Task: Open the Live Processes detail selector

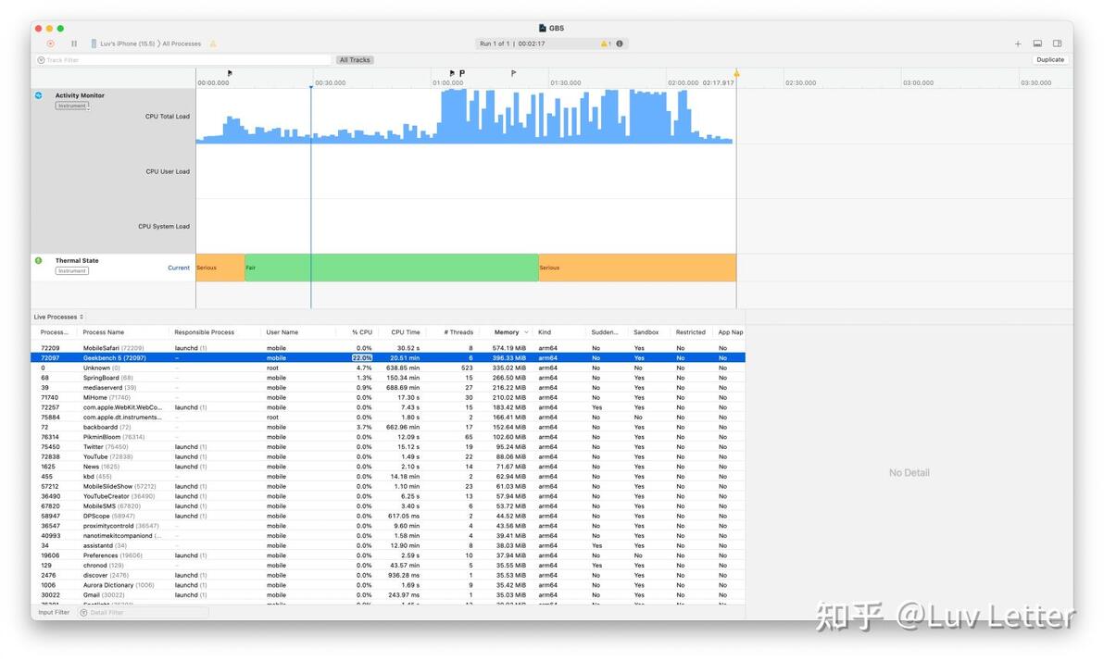Action: click(58, 317)
